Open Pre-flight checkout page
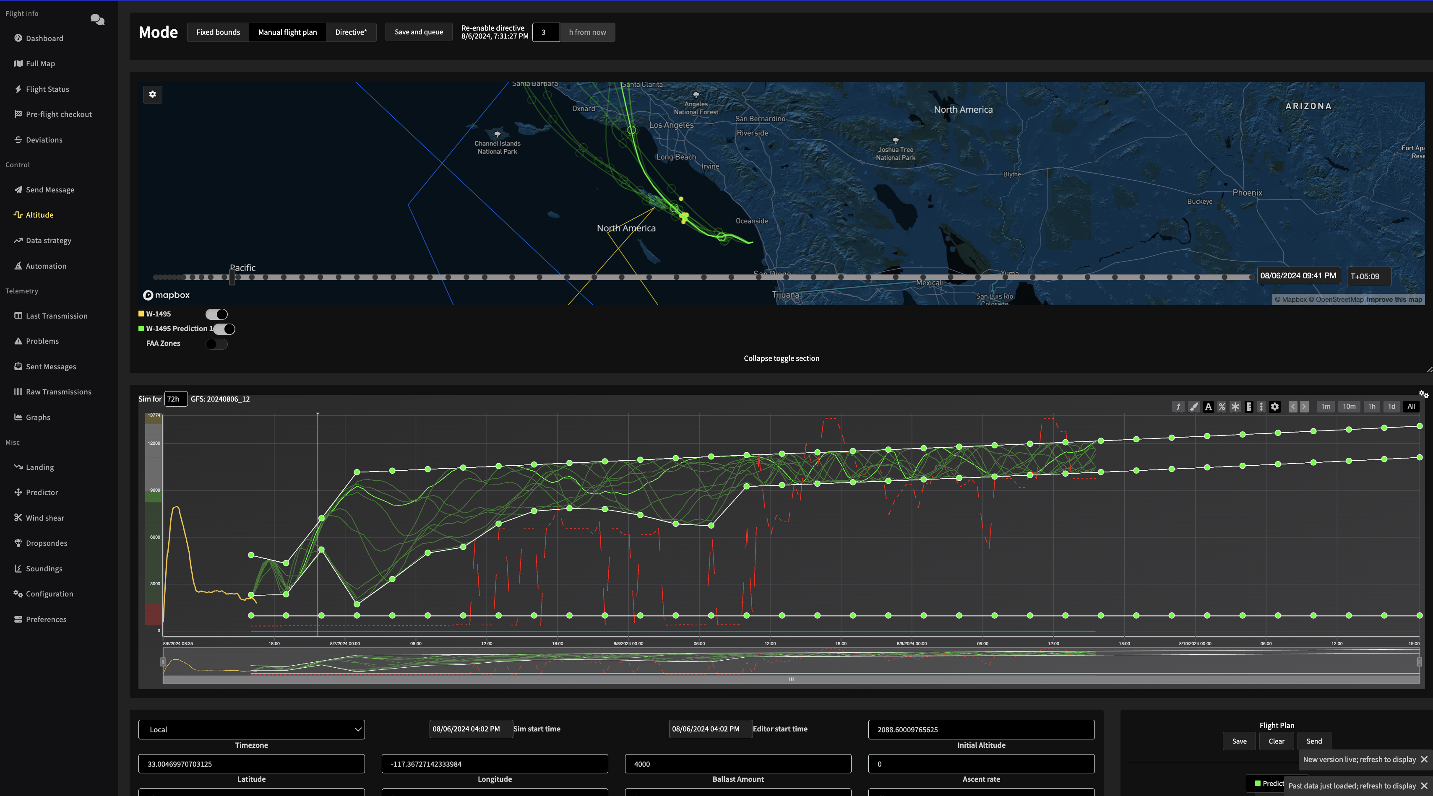 (59, 114)
